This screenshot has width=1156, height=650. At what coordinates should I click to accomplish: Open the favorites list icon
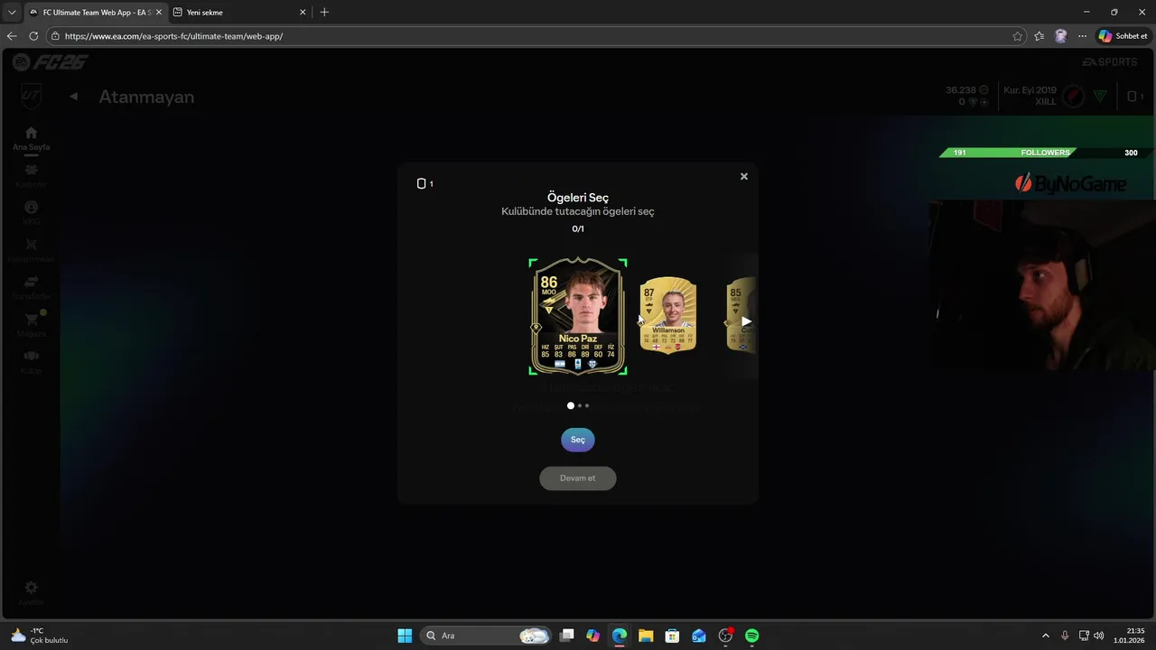pos(1039,36)
